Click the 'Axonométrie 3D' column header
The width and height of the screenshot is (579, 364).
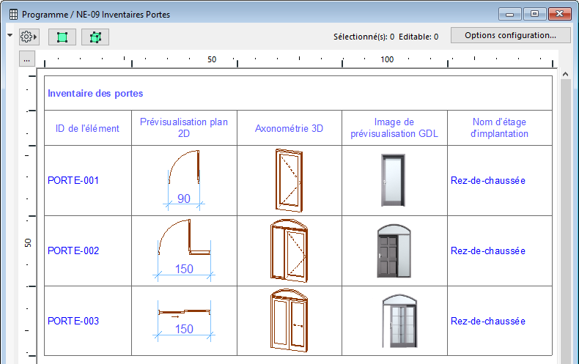click(289, 128)
